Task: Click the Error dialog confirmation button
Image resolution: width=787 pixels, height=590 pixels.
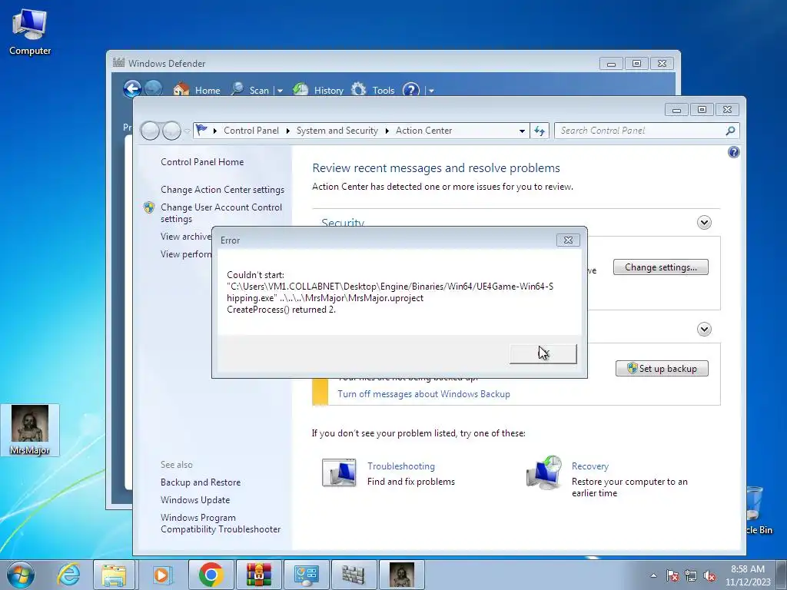Action: click(543, 353)
